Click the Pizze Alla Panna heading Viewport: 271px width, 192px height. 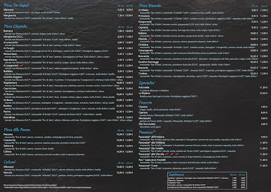[x=17, y=130]
